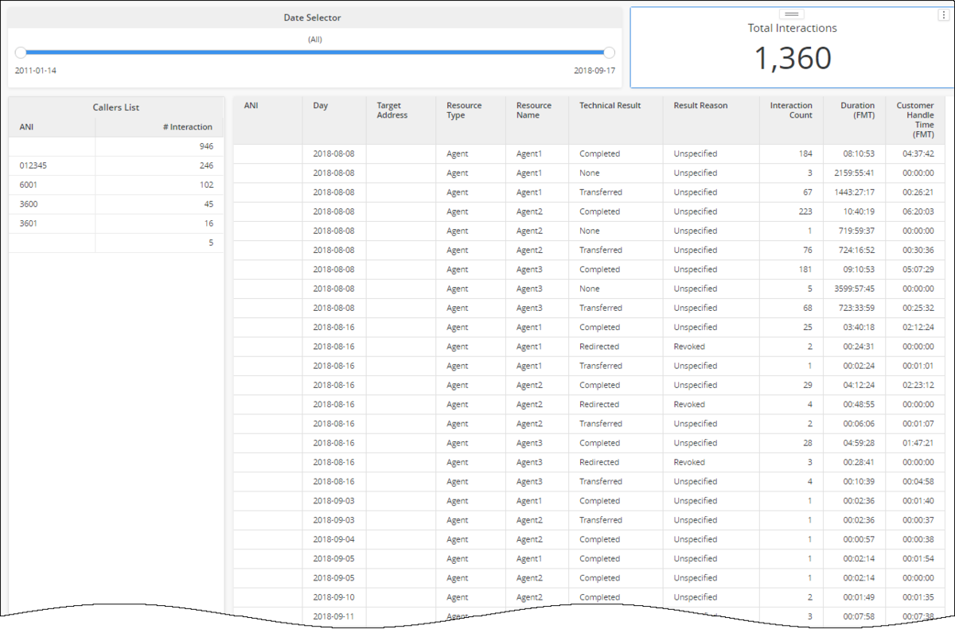
Task: Sort by the Interaction Count column header
Action: [791, 111]
